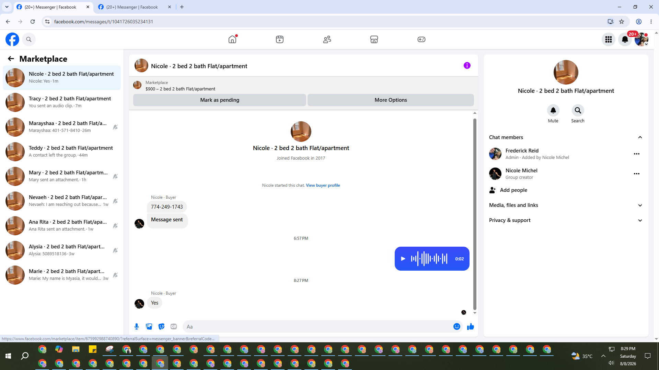Screen dimensions: 659x370
Task: Play the 0:02 audio clip
Action: coord(403,259)
